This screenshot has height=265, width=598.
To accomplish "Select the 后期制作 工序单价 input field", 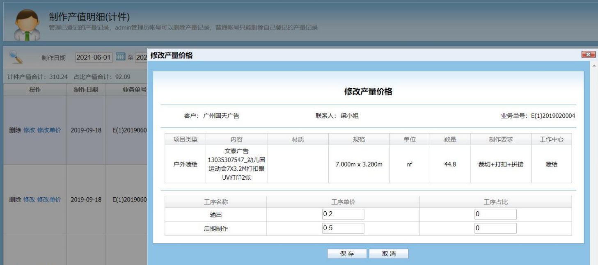I will tap(343, 228).
